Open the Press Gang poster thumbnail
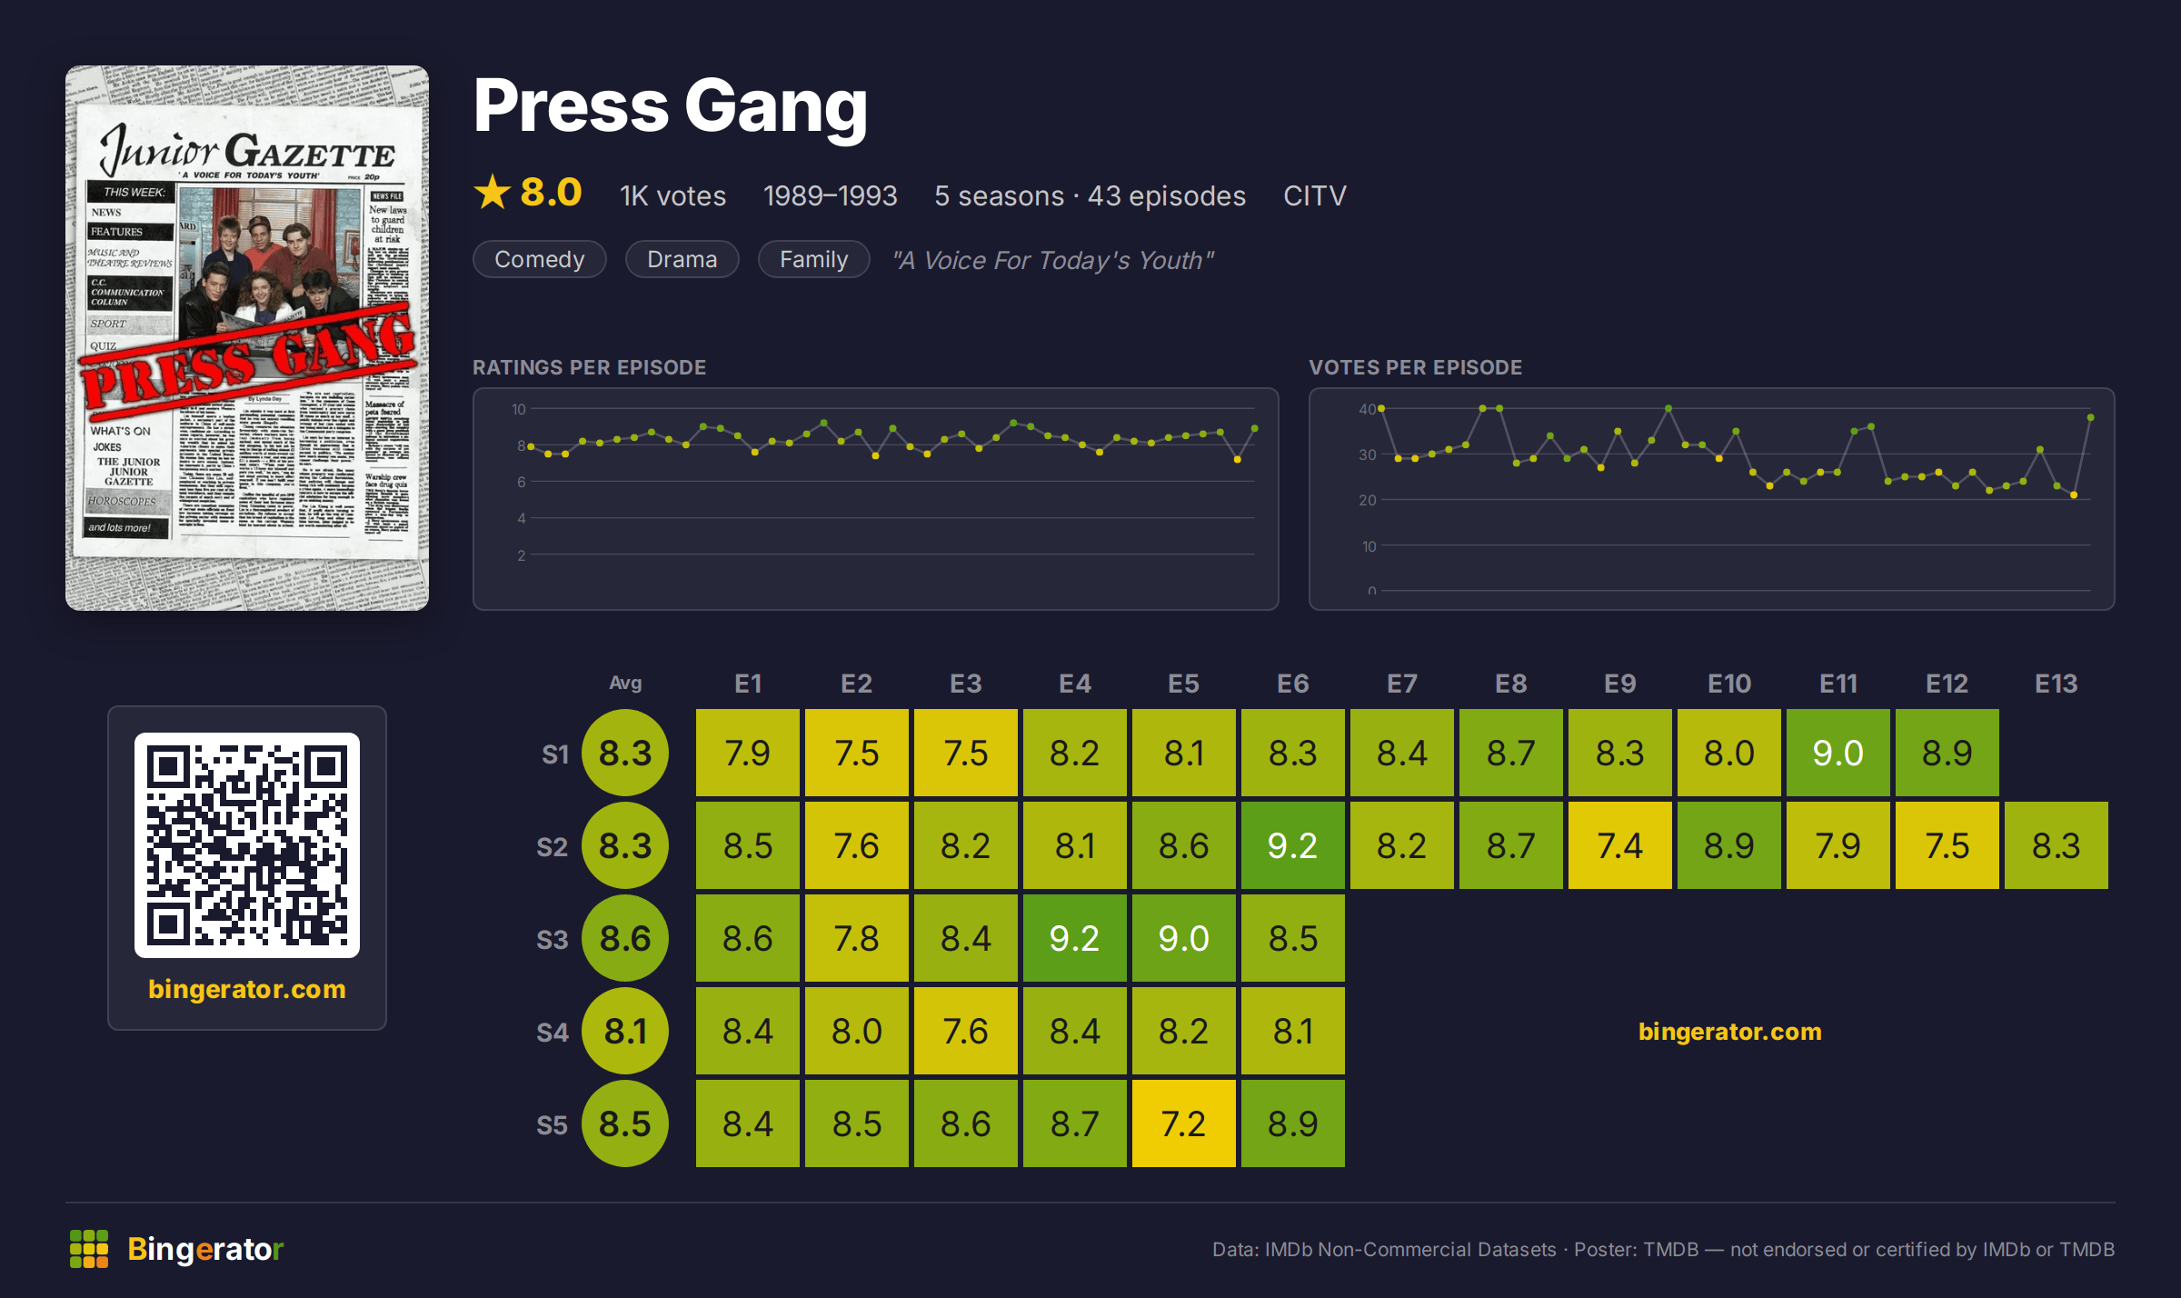The image size is (2181, 1298). 247,338
